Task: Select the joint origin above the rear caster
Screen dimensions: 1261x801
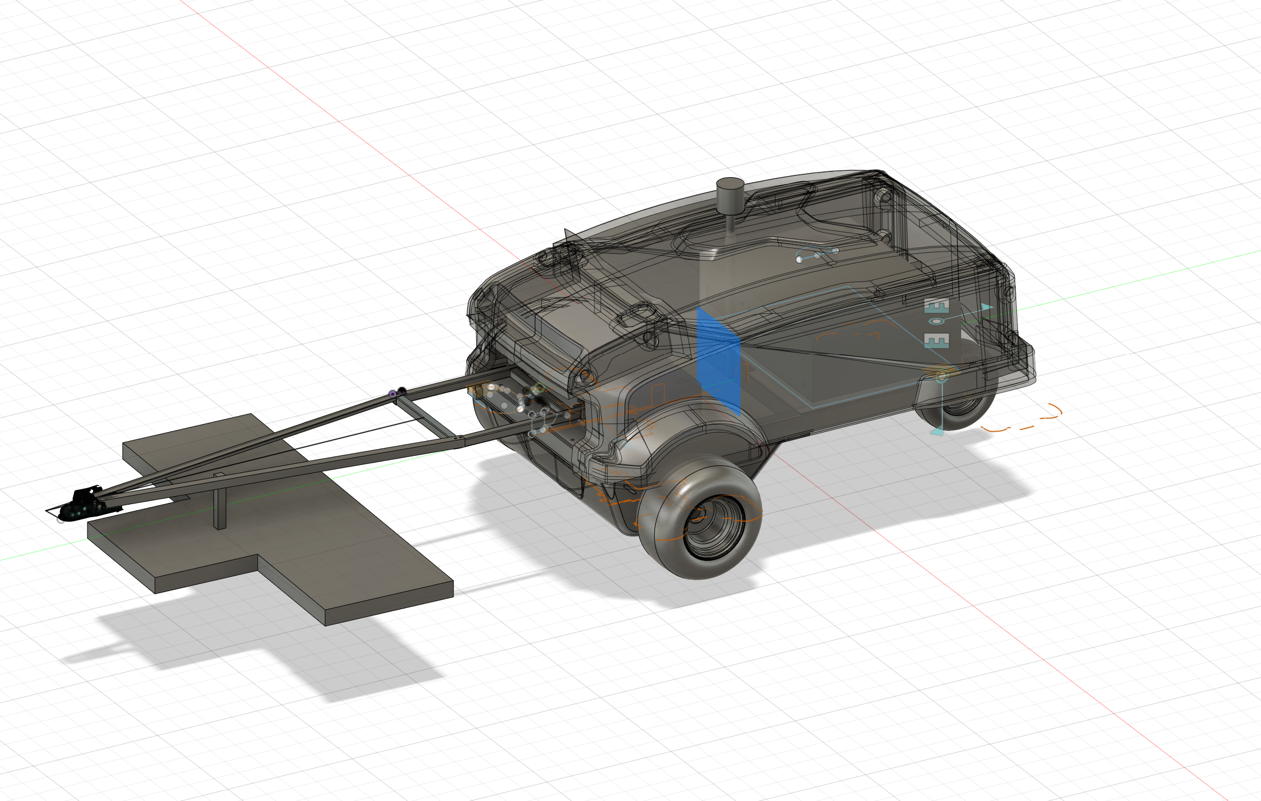Action: 942,375
